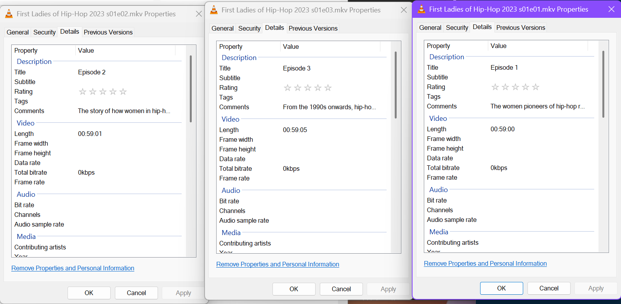Click the scrollbar thumb in s01e02 details list
The image size is (621, 304).
(191, 89)
